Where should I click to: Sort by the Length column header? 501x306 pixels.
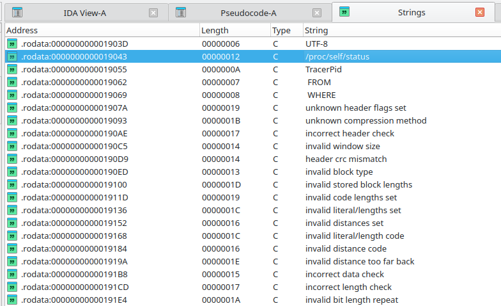(x=235, y=31)
